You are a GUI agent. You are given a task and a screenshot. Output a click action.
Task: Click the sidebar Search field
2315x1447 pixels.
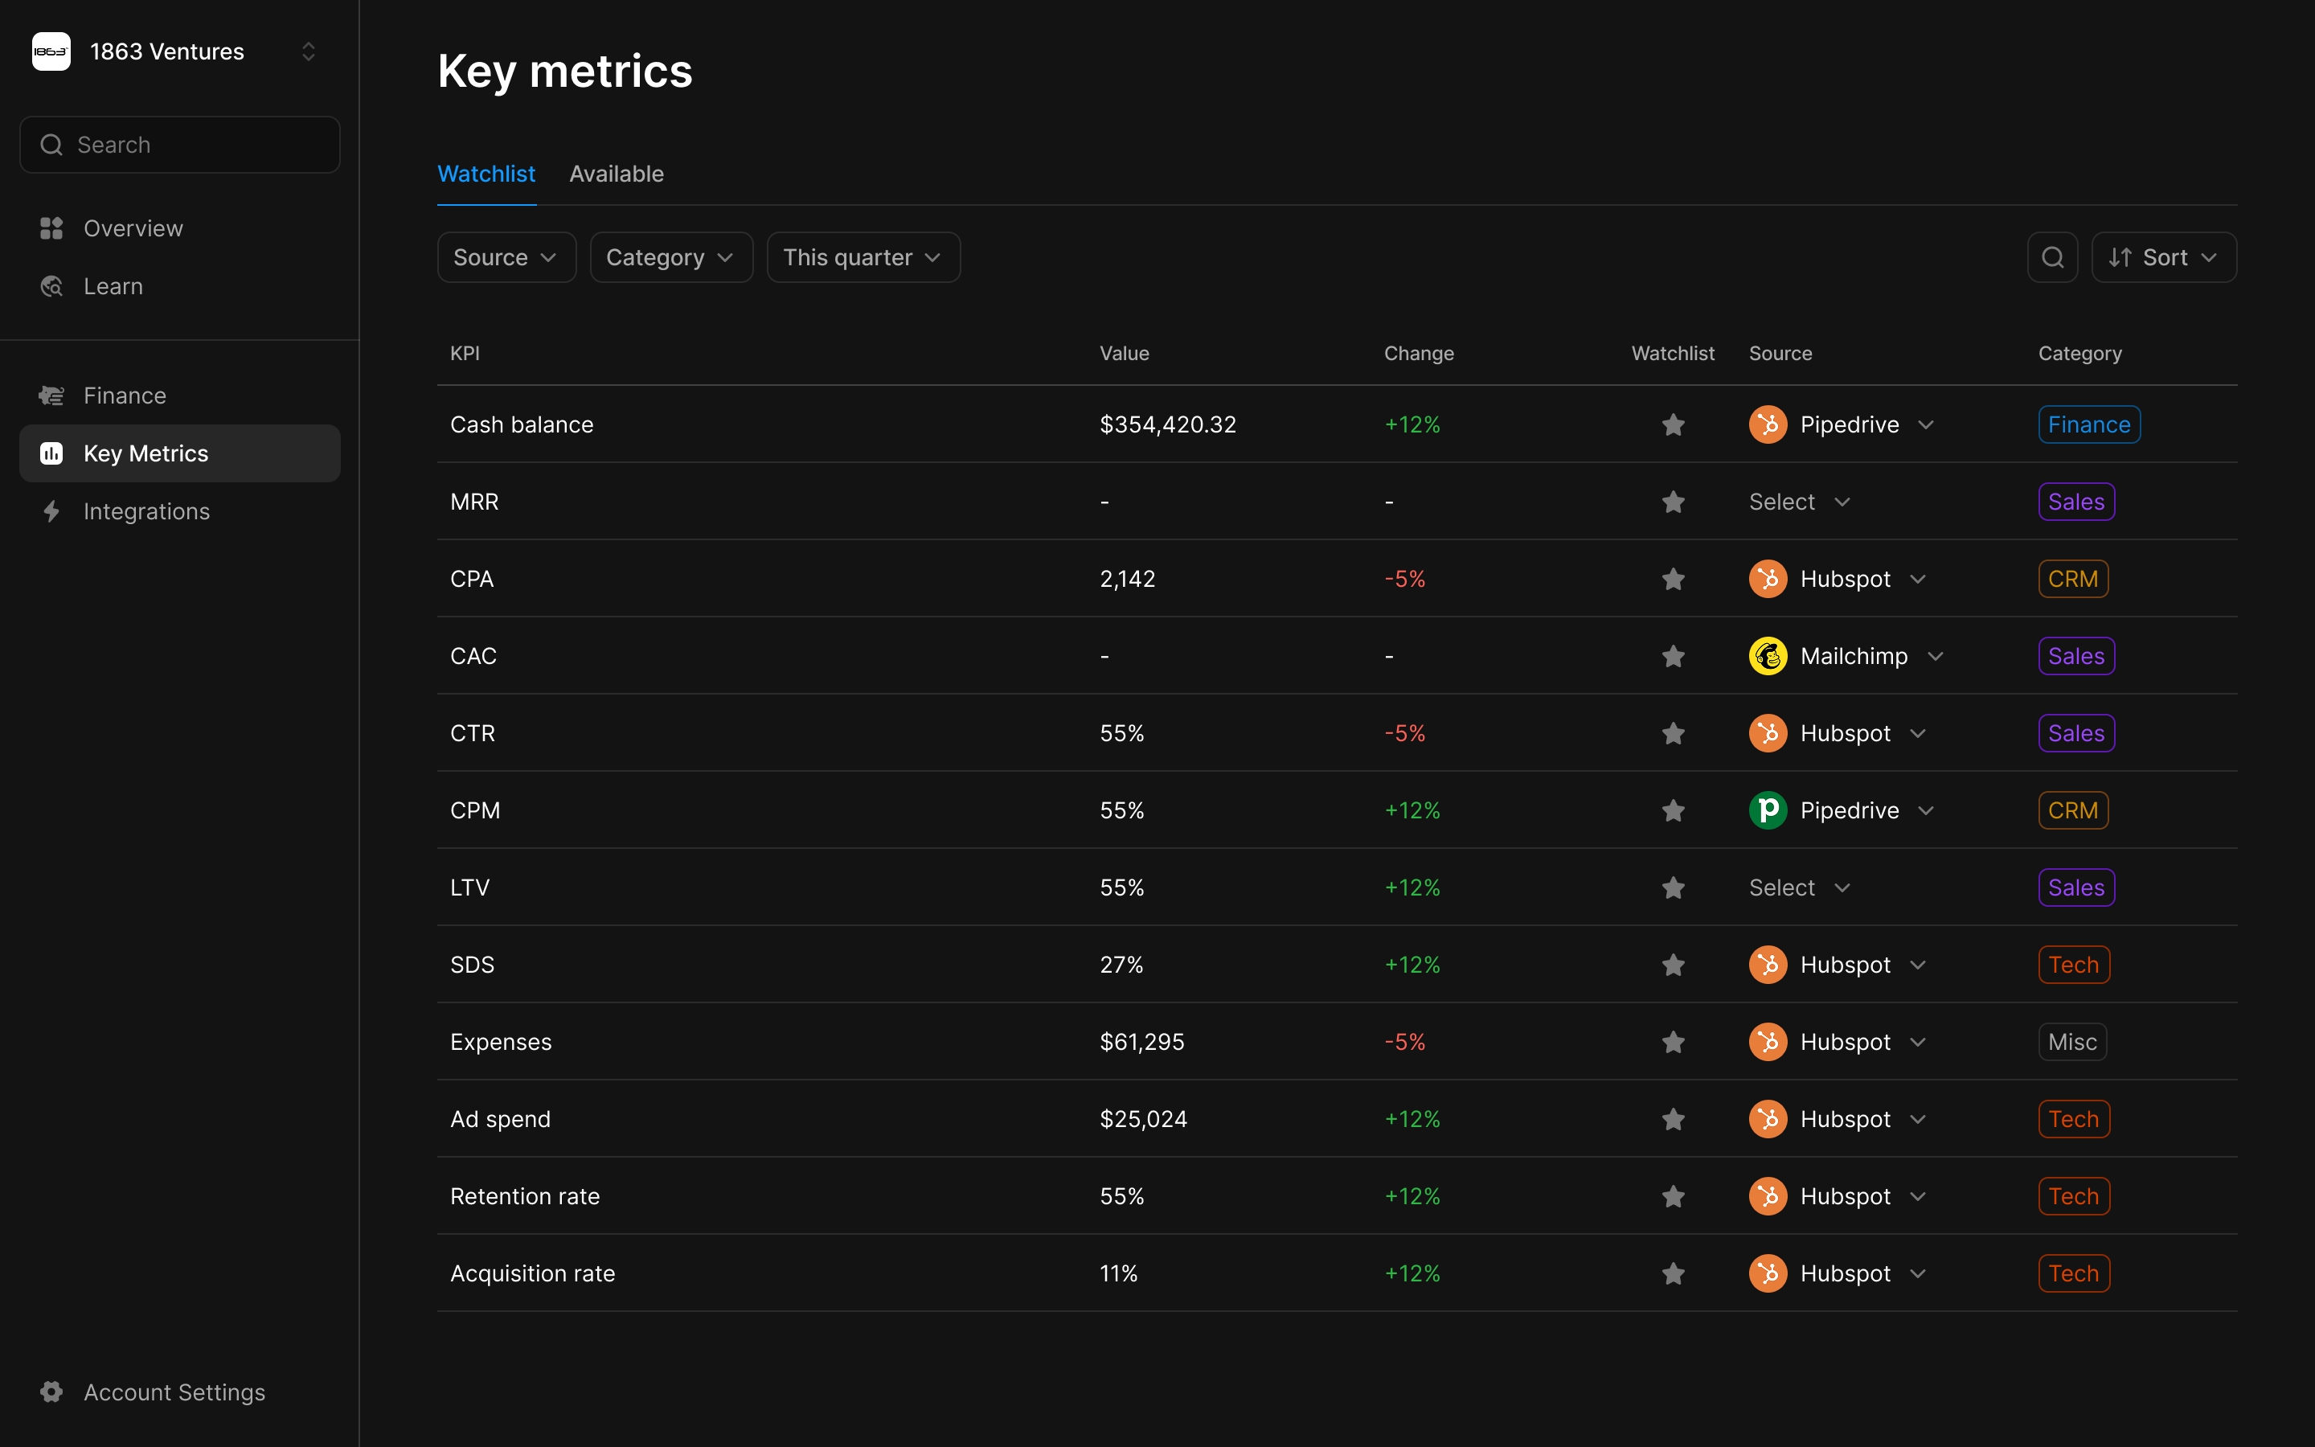pos(180,145)
